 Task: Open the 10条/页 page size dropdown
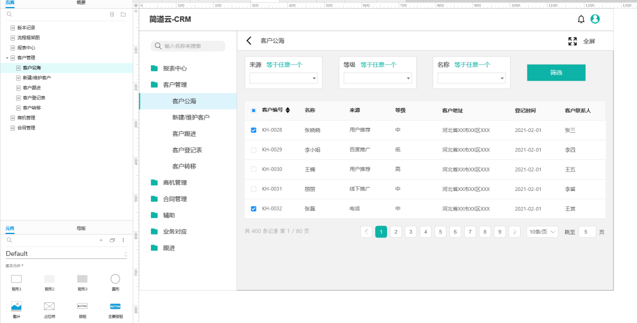542,232
